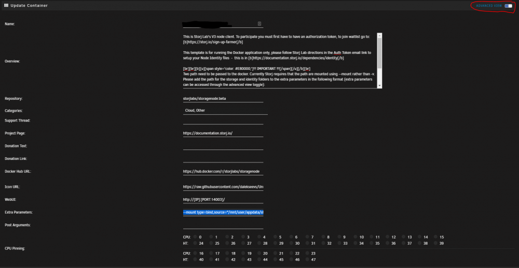Click the small icon inside the Name field
This screenshot has width=519, height=268.
(259, 23)
